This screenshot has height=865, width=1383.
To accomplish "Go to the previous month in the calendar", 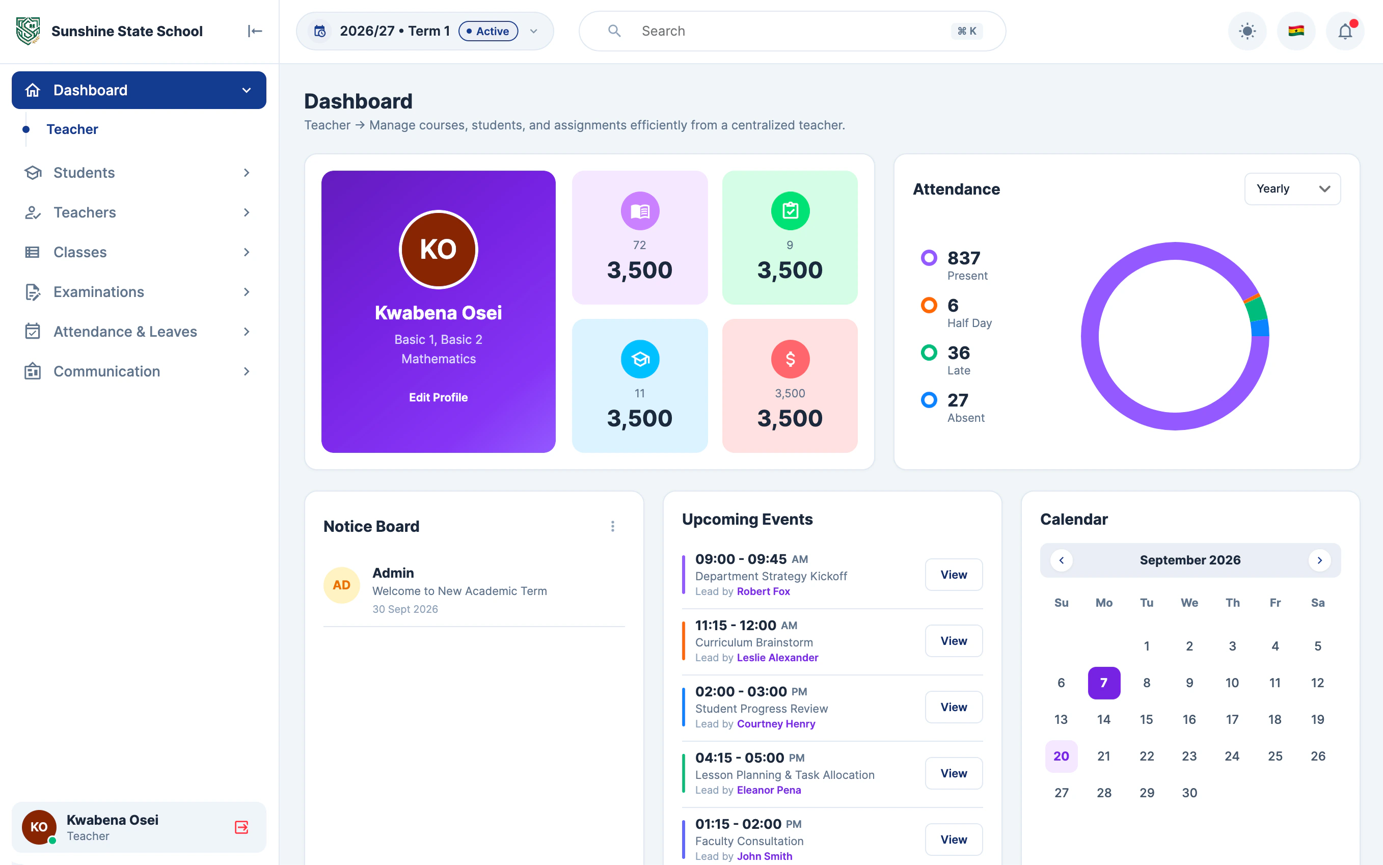I will pyautogui.click(x=1062, y=560).
